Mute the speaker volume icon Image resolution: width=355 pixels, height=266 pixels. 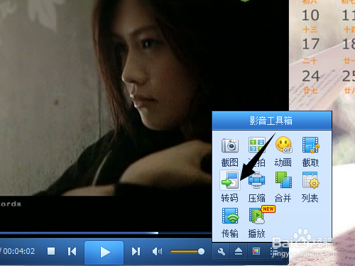[157, 251]
